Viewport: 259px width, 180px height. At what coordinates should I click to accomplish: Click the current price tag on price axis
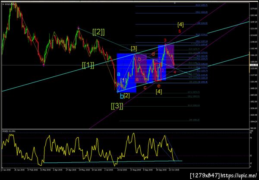point(254,65)
